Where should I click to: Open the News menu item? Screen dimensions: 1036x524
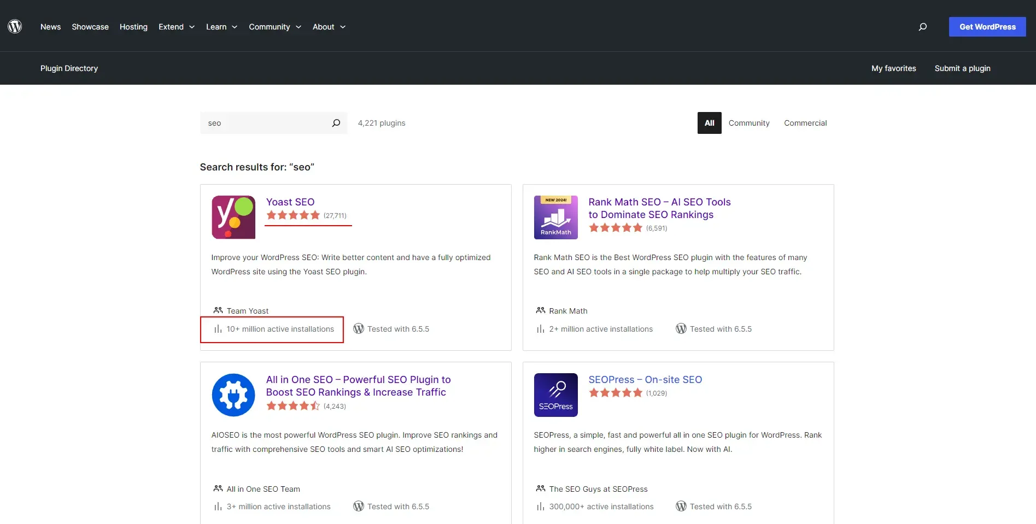pos(50,26)
